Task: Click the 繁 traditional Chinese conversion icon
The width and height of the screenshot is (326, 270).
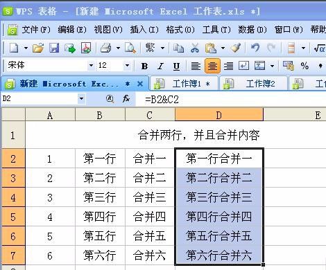Action: click(150, 48)
